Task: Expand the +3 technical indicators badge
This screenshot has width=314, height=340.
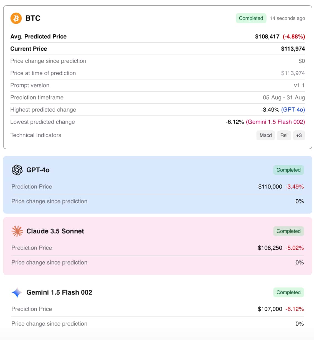Action: [x=299, y=135]
